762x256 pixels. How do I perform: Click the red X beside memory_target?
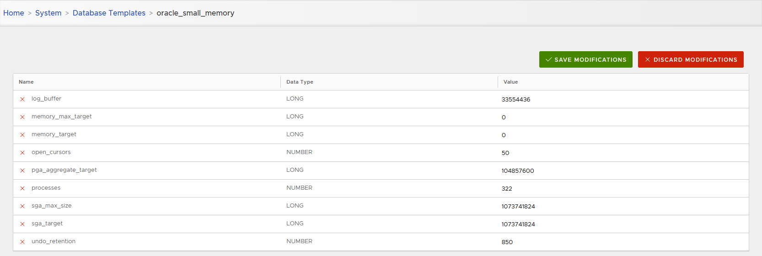[22, 135]
